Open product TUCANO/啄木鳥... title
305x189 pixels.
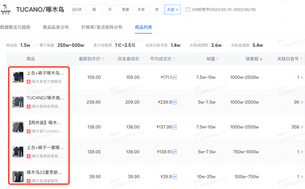pyautogui.click(x=45, y=98)
